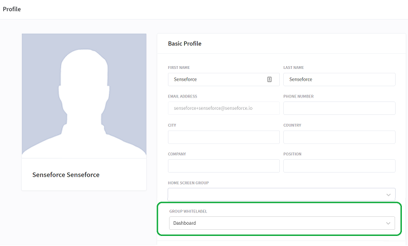Click the Senseforce Senseforce name under avatar
Viewport: 408px width, 246px height.
[x=66, y=175]
